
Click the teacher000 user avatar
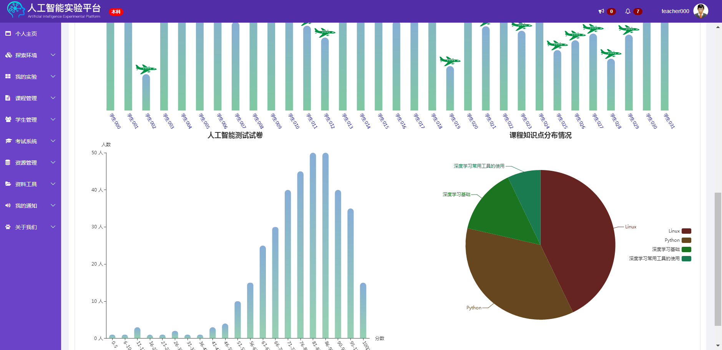(x=700, y=11)
